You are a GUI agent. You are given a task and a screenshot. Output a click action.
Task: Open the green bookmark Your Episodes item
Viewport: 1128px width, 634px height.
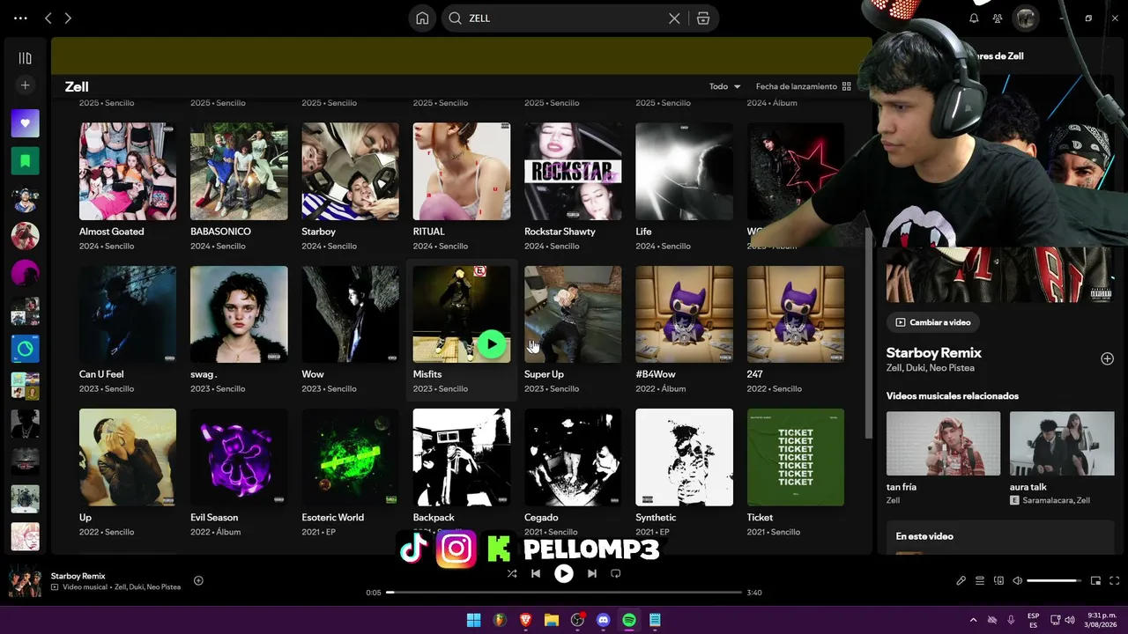(25, 161)
